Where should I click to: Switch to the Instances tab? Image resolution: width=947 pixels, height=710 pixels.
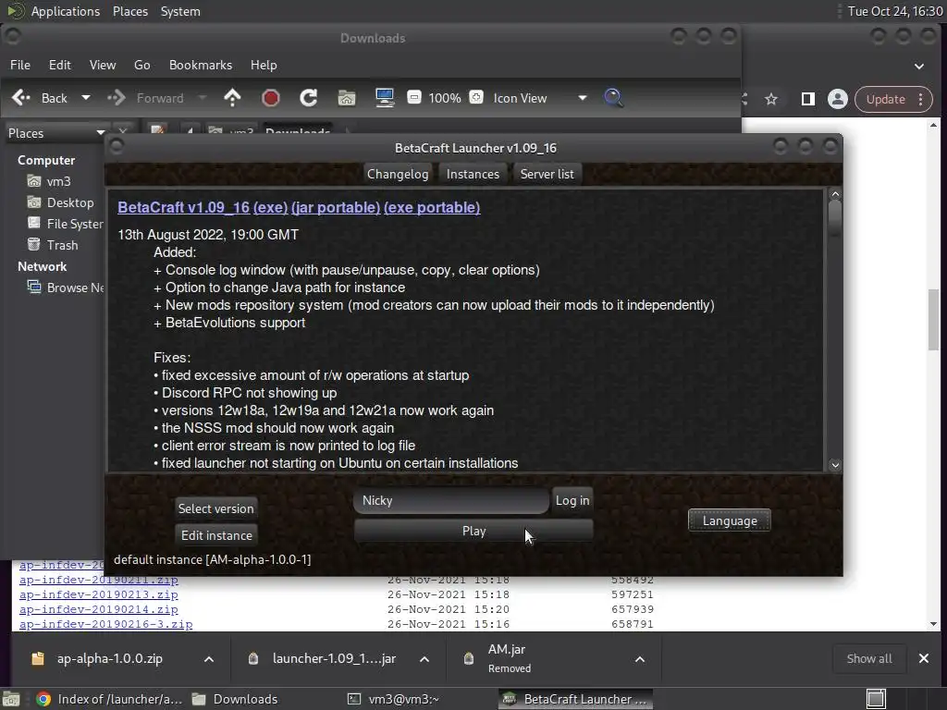(x=473, y=174)
